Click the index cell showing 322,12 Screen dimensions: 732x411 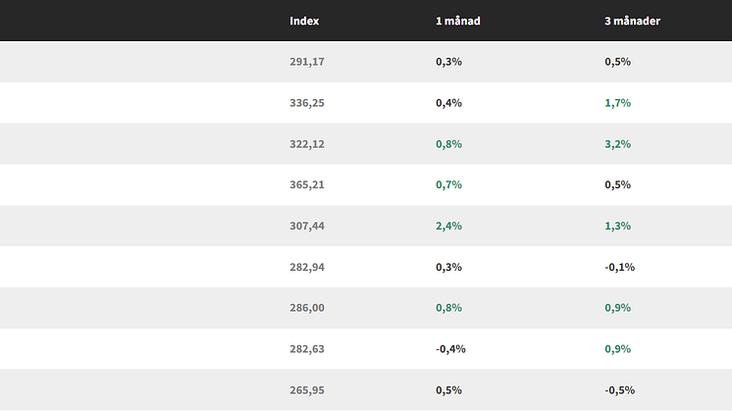pos(307,144)
